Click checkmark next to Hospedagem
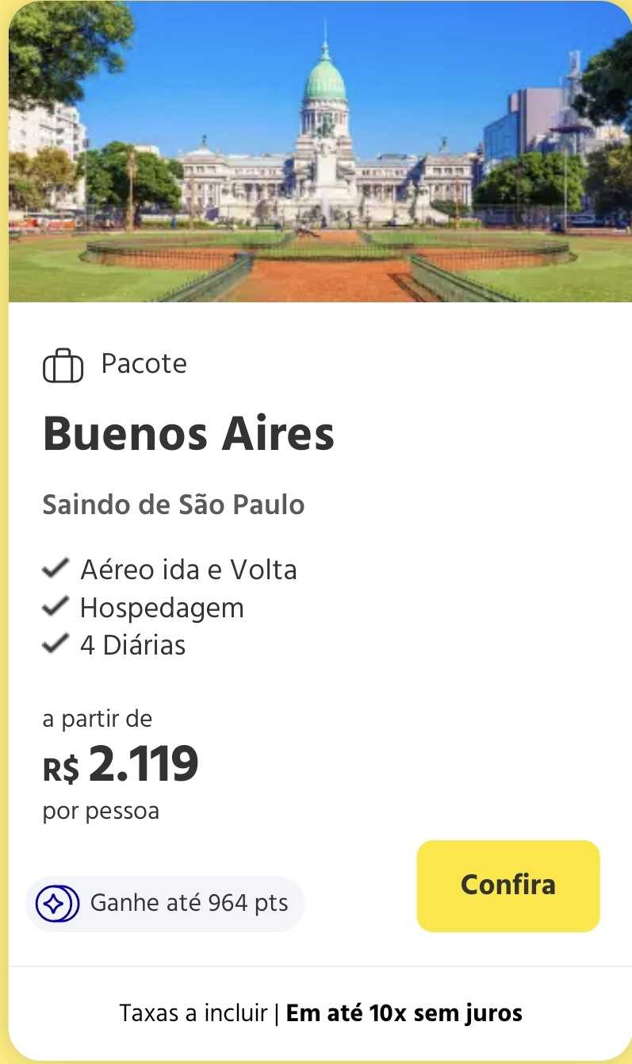632x1064 pixels. pyautogui.click(x=55, y=607)
